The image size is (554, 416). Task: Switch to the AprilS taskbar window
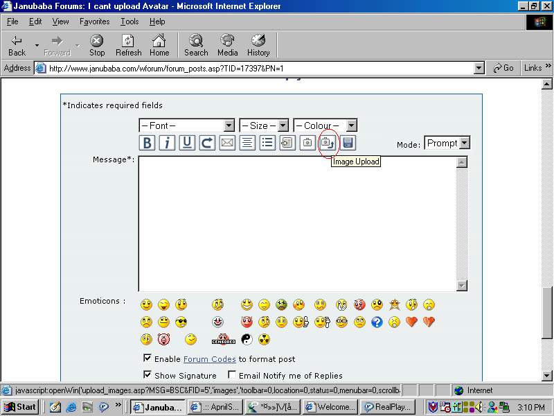(215, 407)
